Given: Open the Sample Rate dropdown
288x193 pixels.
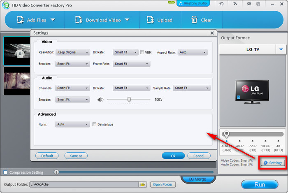Looking at the screenshot, I should [x=192, y=88].
